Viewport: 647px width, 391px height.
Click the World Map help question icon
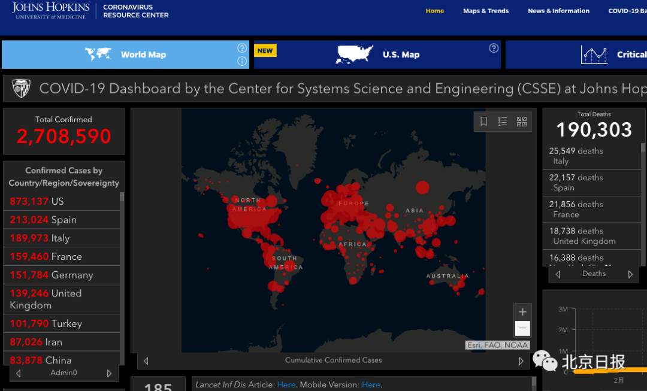tap(242, 49)
